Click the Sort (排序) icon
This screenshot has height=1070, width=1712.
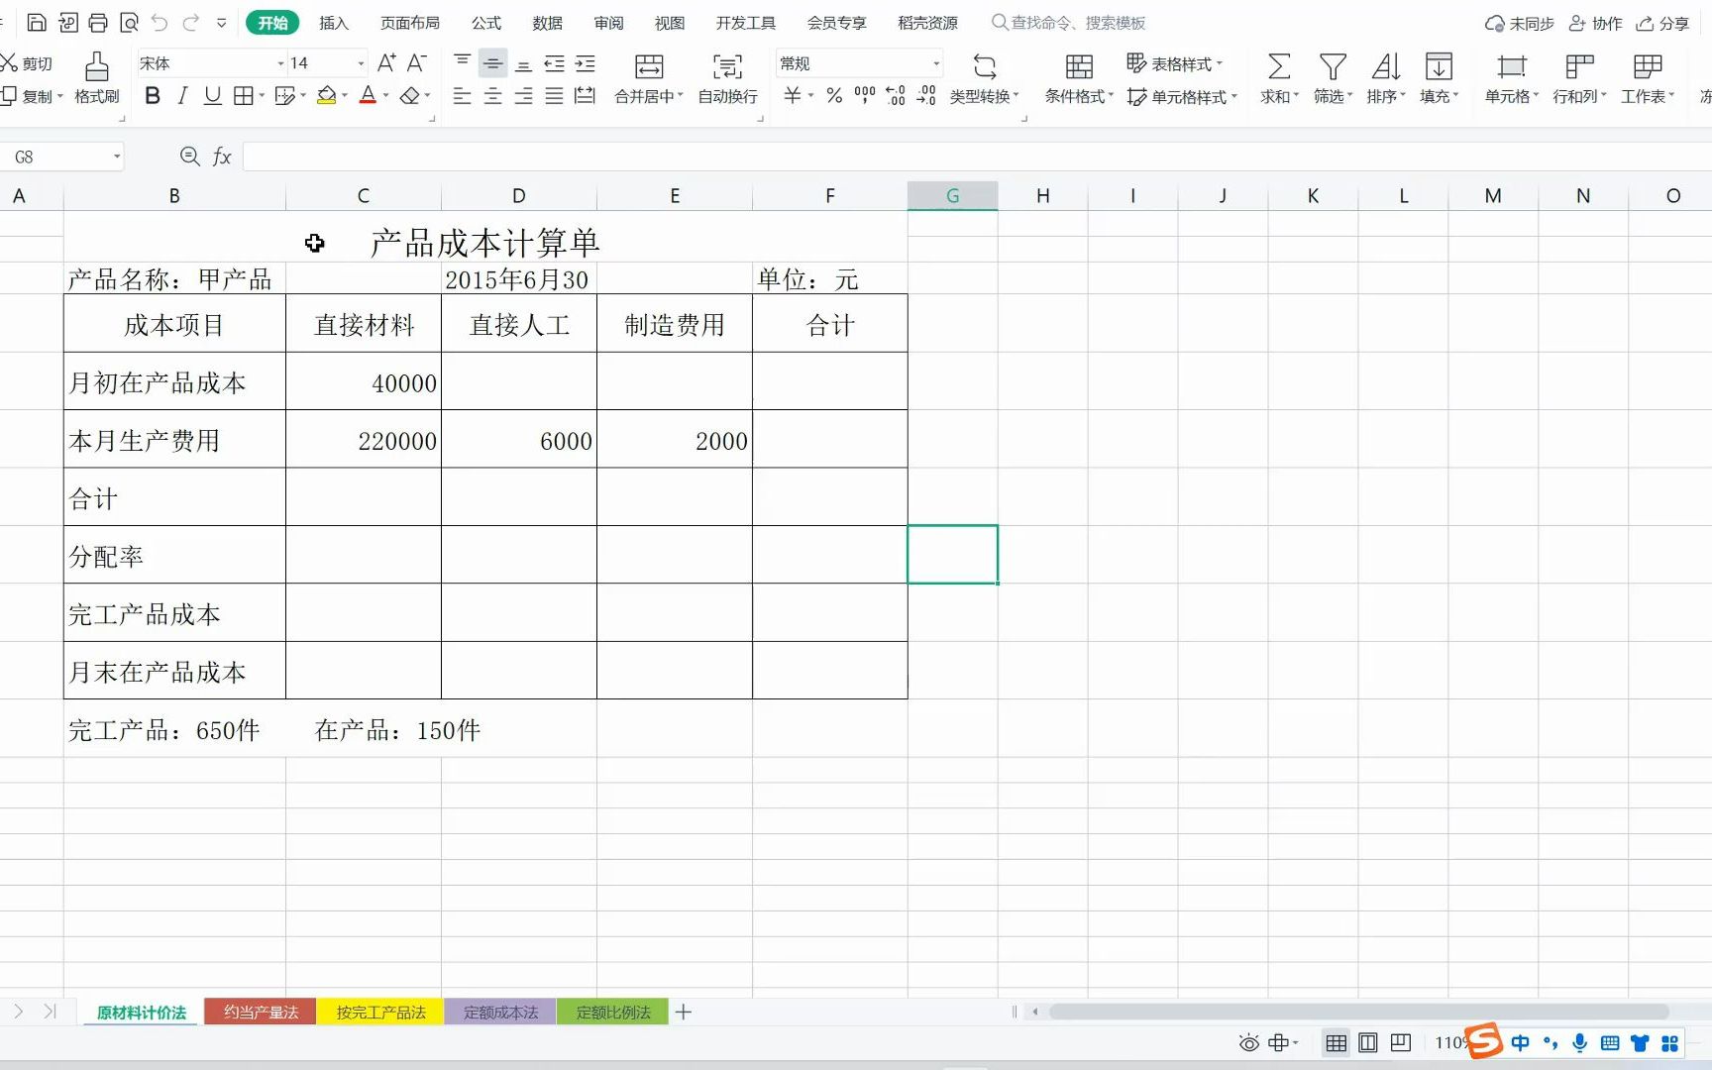(1386, 66)
